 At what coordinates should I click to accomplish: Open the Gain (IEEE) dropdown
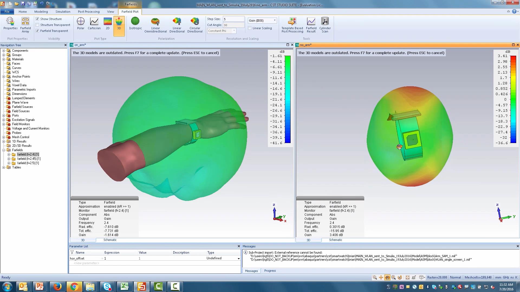point(274,21)
